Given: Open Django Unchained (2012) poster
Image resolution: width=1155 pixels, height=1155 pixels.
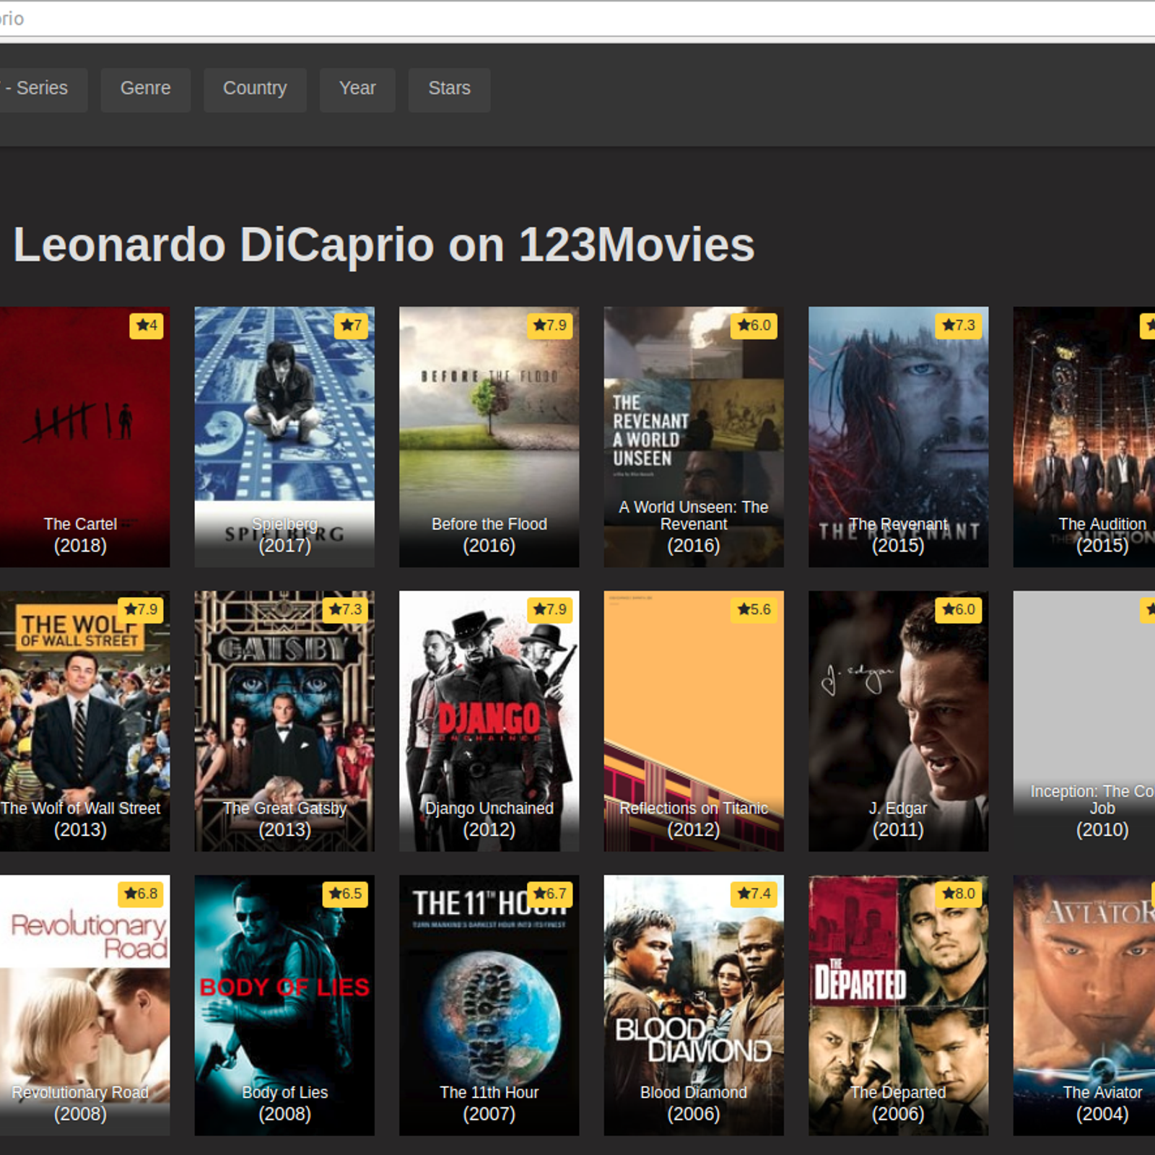Looking at the screenshot, I should [x=489, y=721].
